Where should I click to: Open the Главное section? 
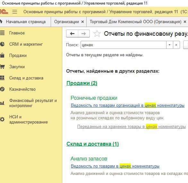tap(17, 33)
